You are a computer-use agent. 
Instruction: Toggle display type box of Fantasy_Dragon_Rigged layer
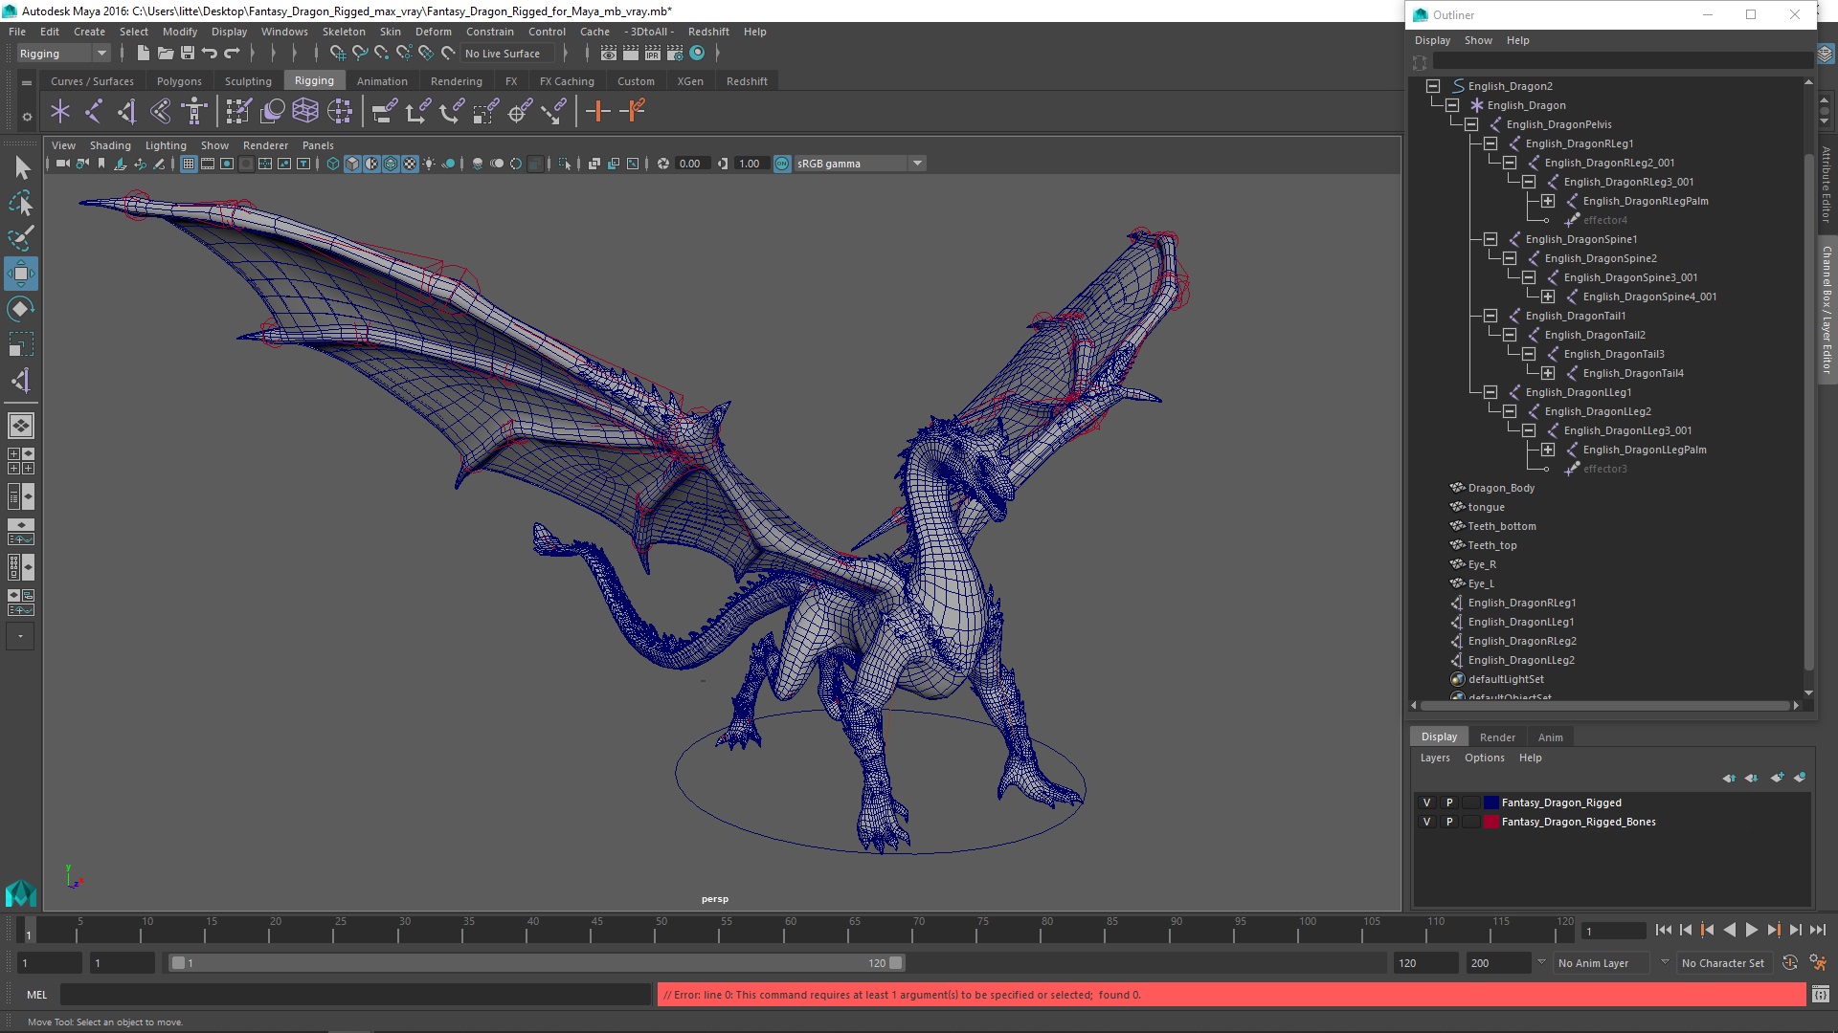point(1471,802)
